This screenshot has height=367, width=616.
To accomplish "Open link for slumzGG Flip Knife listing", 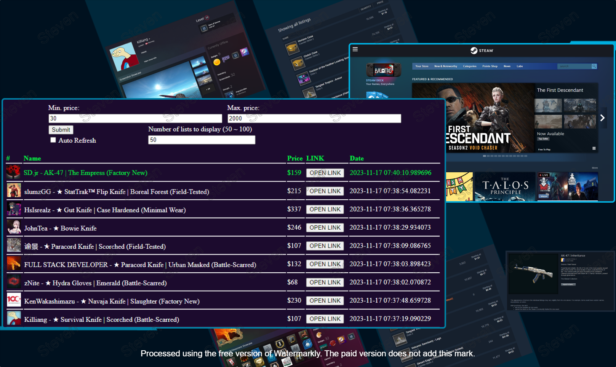I will click(x=325, y=191).
